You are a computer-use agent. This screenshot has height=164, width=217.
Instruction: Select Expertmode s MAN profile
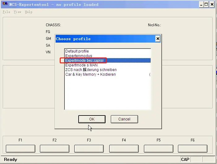[108, 65]
